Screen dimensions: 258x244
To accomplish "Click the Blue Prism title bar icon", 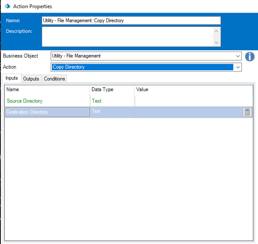I will [8, 6].
